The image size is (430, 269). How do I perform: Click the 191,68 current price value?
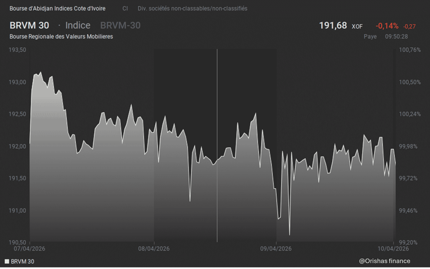(x=333, y=25)
